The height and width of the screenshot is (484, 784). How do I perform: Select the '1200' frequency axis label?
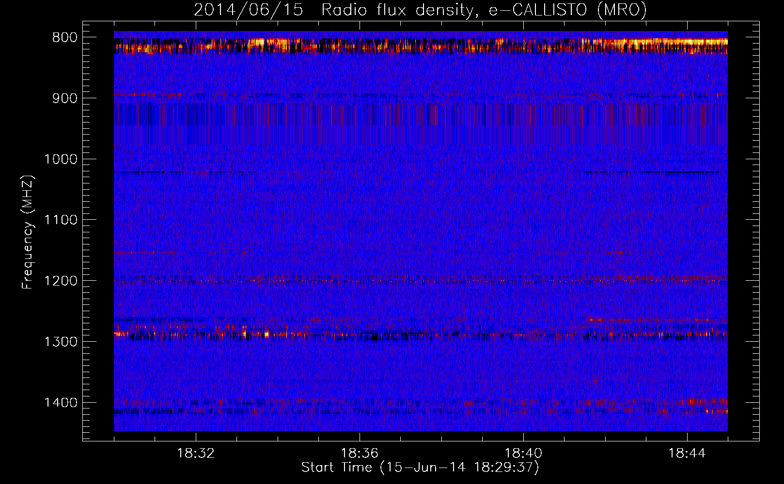(61, 281)
